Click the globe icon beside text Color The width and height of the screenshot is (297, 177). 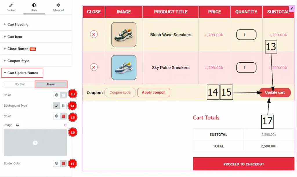57,95
